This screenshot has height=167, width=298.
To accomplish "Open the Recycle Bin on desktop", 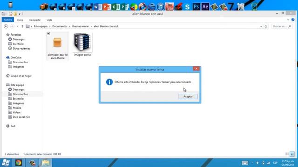I will coord(10,5).
